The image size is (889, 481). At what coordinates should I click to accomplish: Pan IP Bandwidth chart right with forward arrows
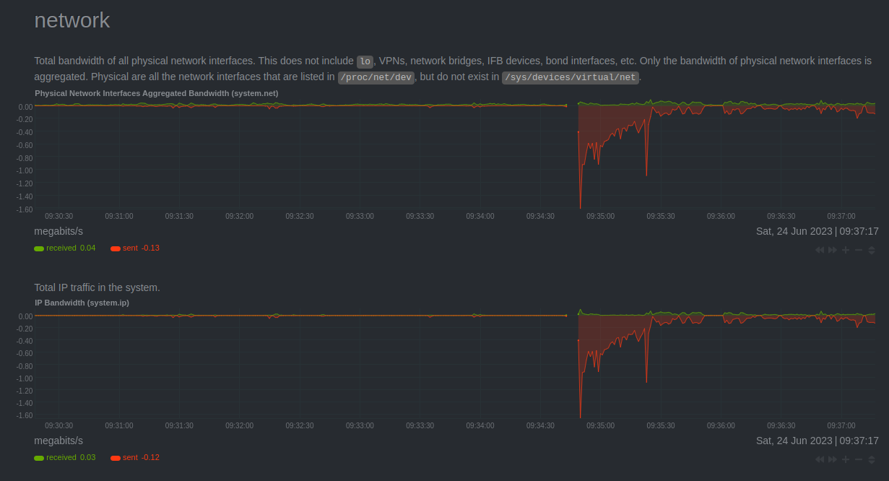click(x=833, y=459)
